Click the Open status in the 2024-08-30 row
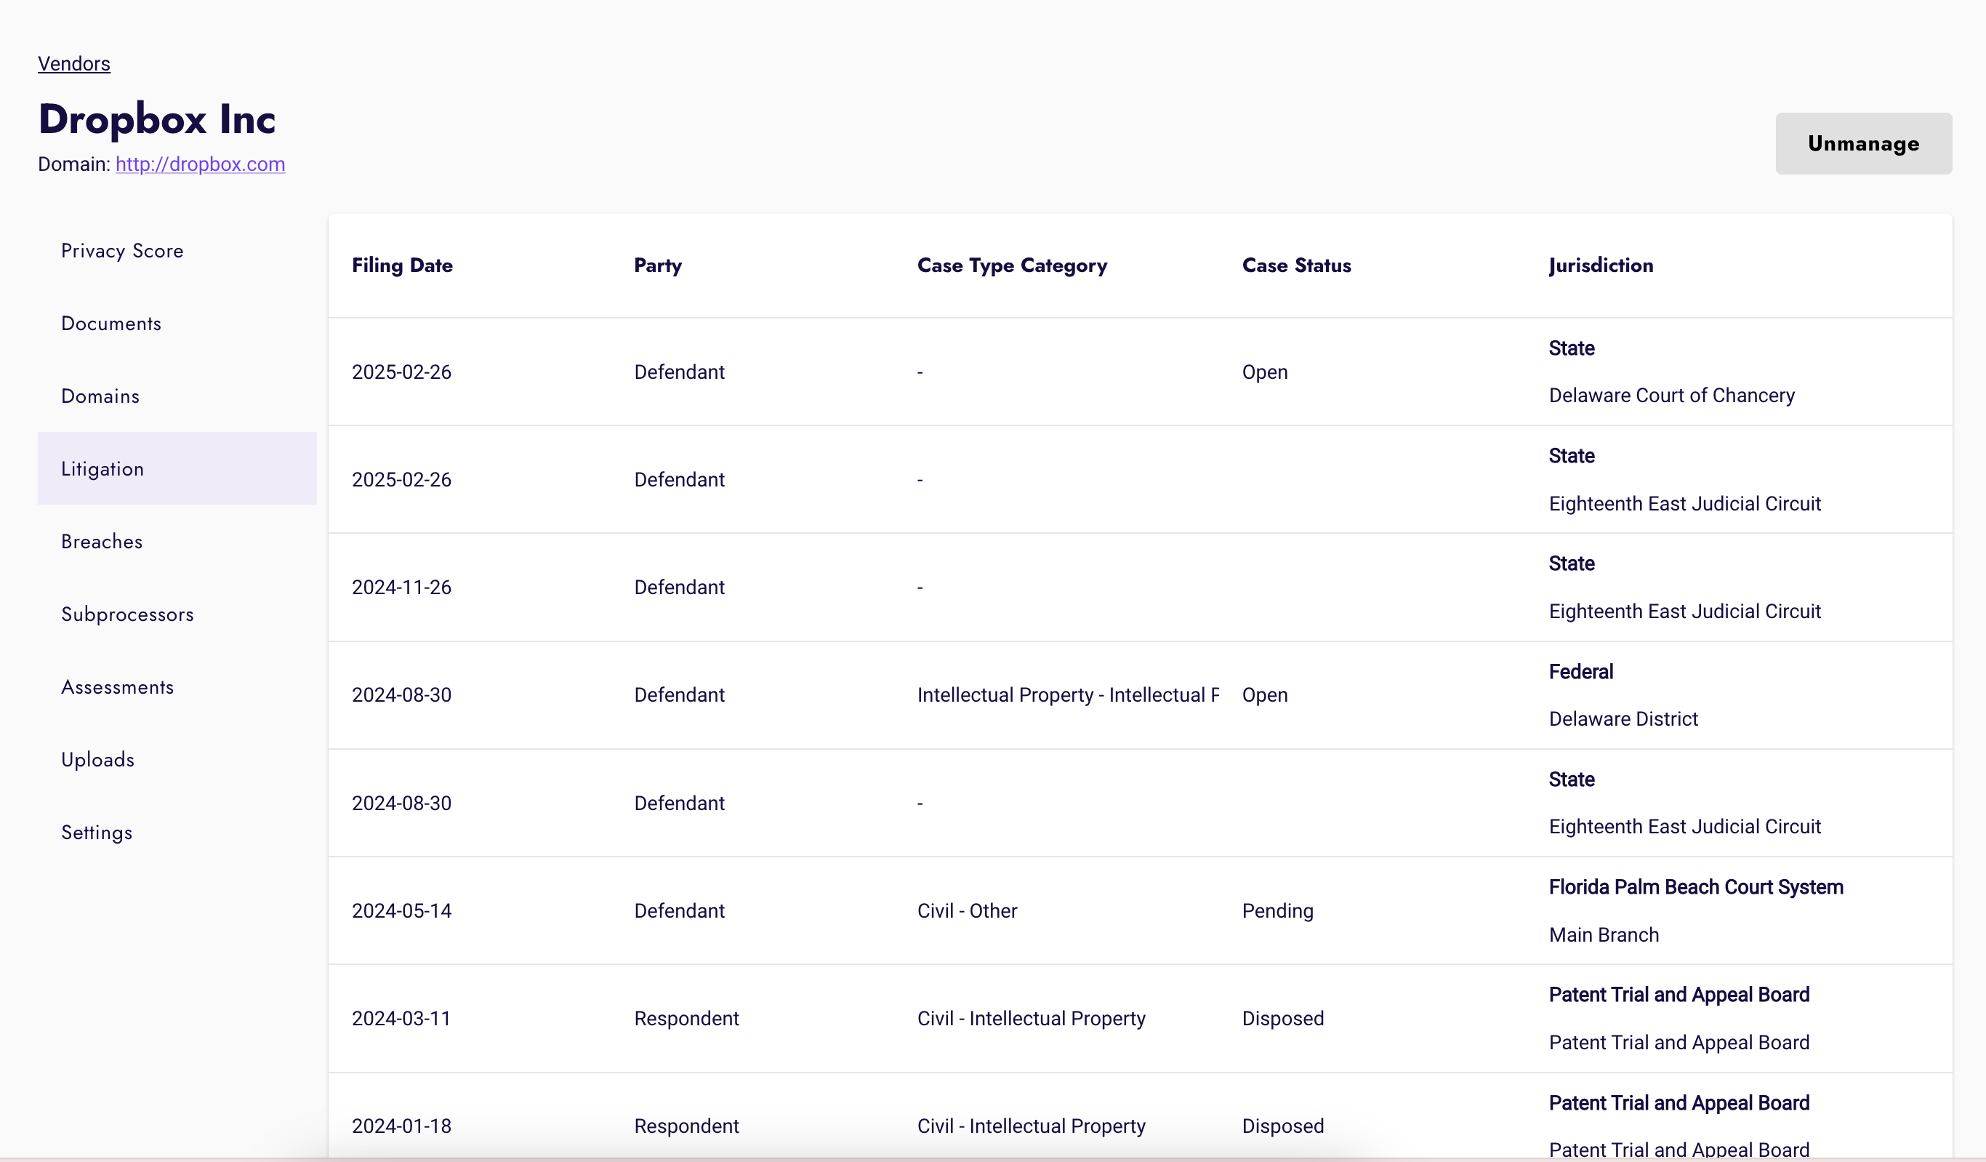Viewport: 1986px width, 1162px height. pos(1265,694)
